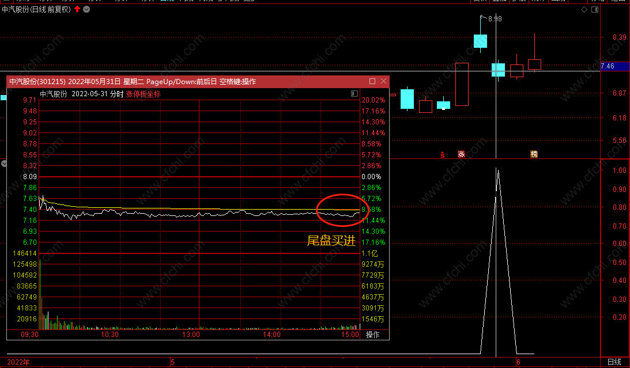Click the 13:00 time label
630x368 pixels.
(x=191, y=334)
